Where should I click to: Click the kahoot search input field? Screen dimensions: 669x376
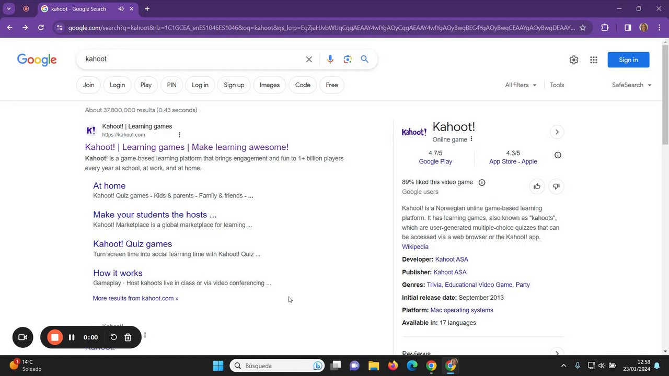(193, 59)
